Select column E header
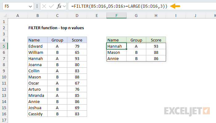 click(x=97, y=15)
